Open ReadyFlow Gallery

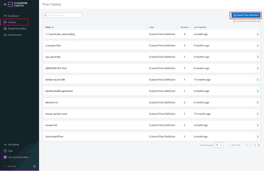(15, 28)
